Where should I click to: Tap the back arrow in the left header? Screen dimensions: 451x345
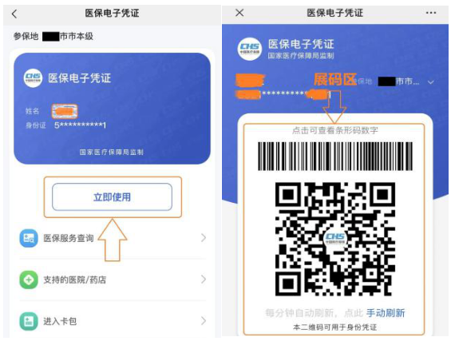point(14,14)
